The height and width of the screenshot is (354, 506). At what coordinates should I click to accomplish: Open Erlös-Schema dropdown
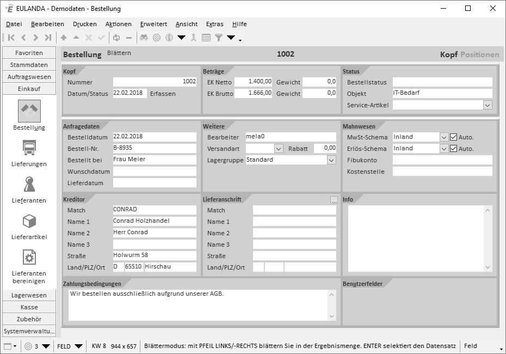(x=444, y=149)
